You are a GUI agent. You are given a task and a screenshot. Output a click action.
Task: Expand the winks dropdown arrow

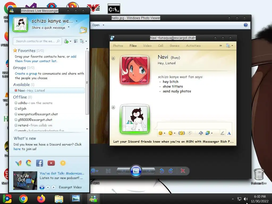(175, 133)
